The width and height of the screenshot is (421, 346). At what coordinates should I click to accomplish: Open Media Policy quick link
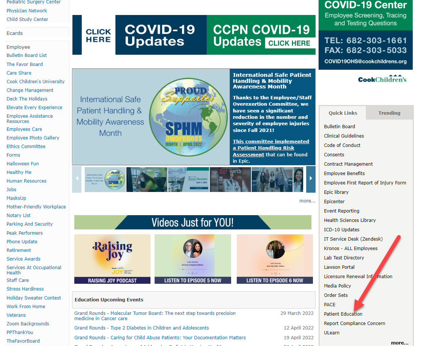pos(337,286)
